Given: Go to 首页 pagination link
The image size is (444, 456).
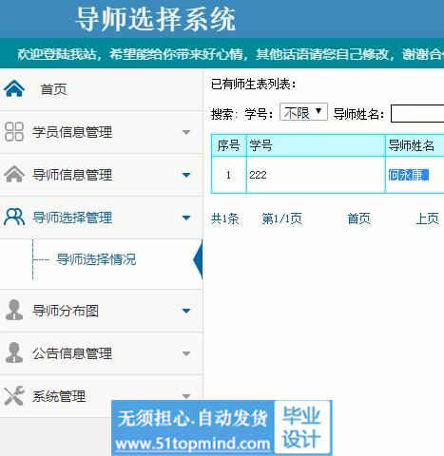Looking at the screenshot, I should point(358,218).
